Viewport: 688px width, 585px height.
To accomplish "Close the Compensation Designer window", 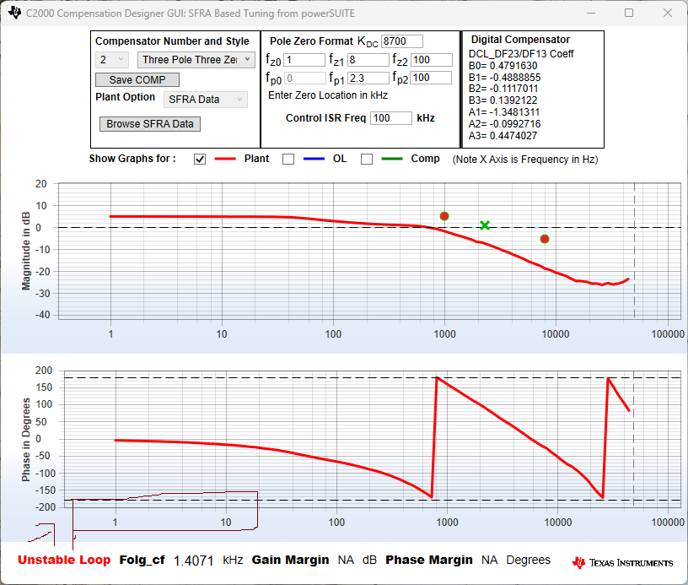I will pyautogui.click(x=668, y=13).
